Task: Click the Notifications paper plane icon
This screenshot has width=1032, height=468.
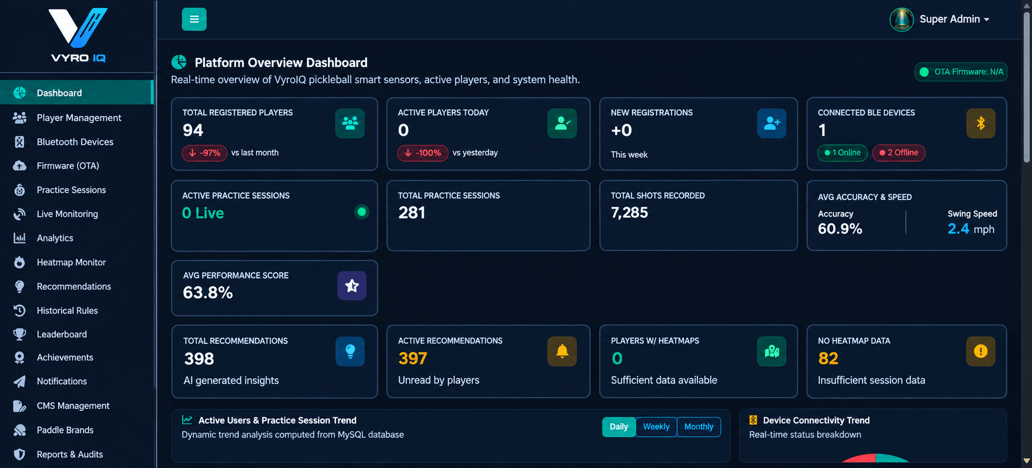Action: pyautogui.click(x=19, y=381)
